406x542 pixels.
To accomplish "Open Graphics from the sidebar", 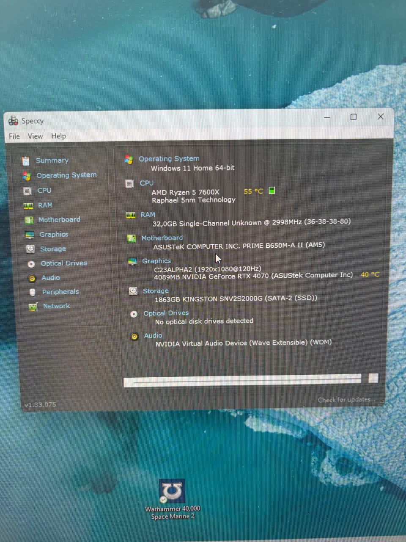I will click(54, 235).
